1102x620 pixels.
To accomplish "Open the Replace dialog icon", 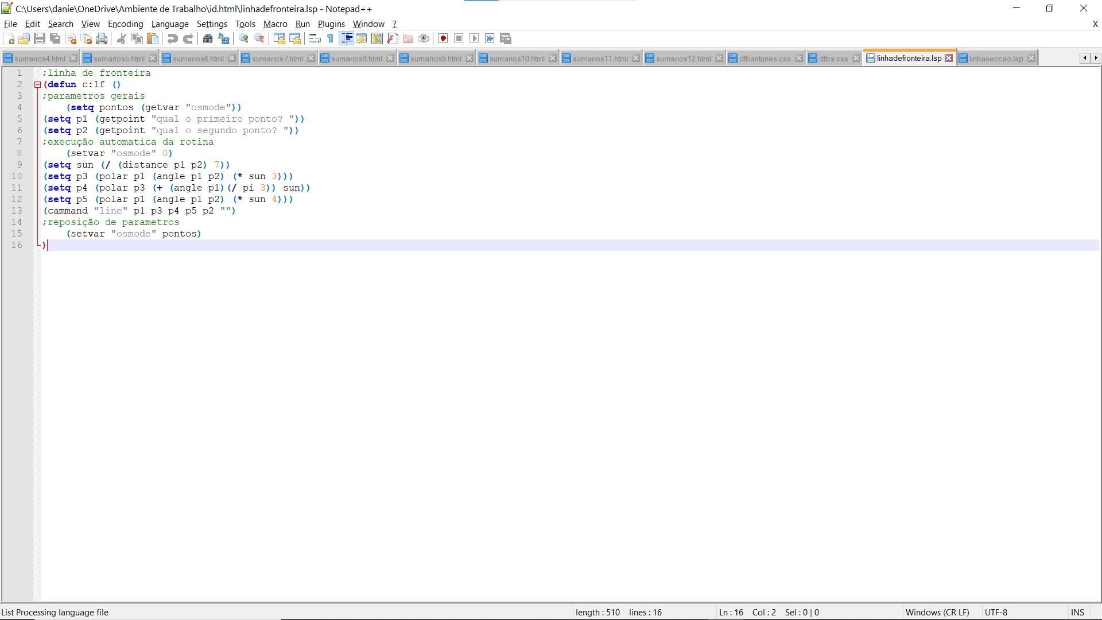I will point(224,38).
